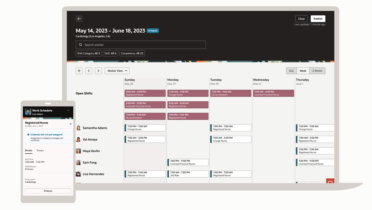Open the Shift Category filter

[88, 53]
